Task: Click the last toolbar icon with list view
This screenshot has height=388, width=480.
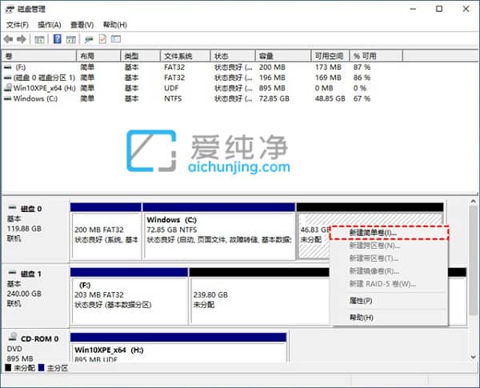Action: (116, 39)
